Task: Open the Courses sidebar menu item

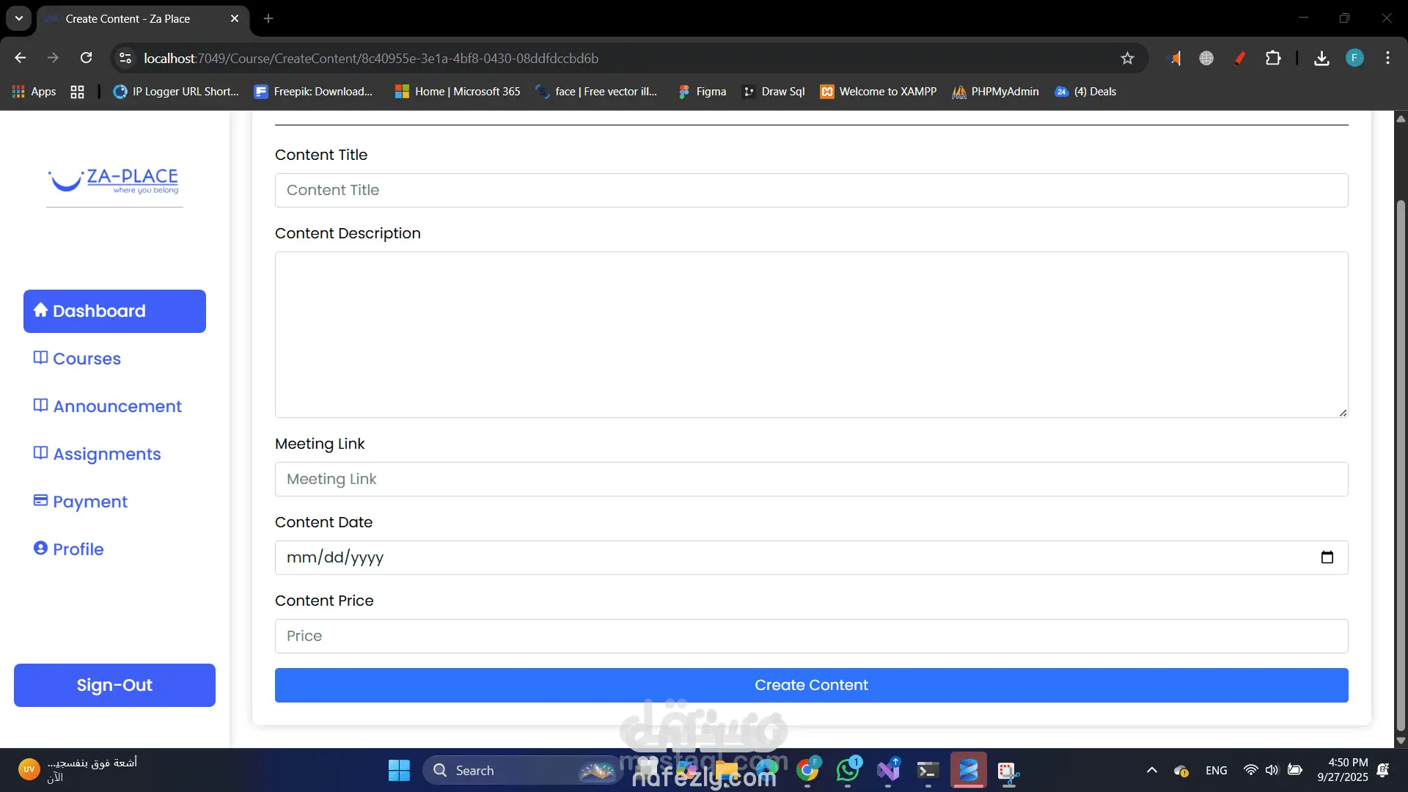Action: pos(87,359)
